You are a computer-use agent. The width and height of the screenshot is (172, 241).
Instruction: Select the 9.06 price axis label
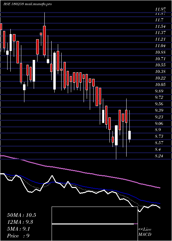point(159,123)
